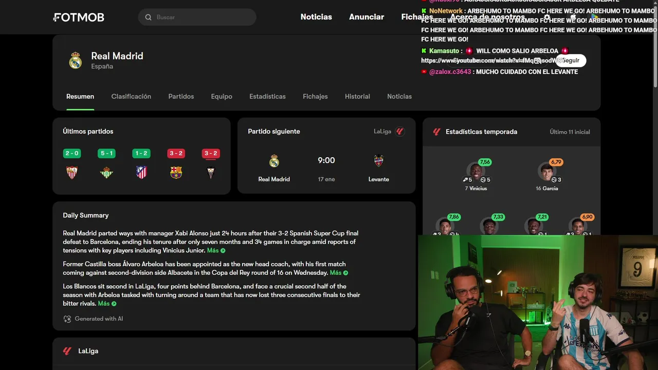Click the 9:00 kickoff time
Screen dimensions: 658x370
click(326, 160)
